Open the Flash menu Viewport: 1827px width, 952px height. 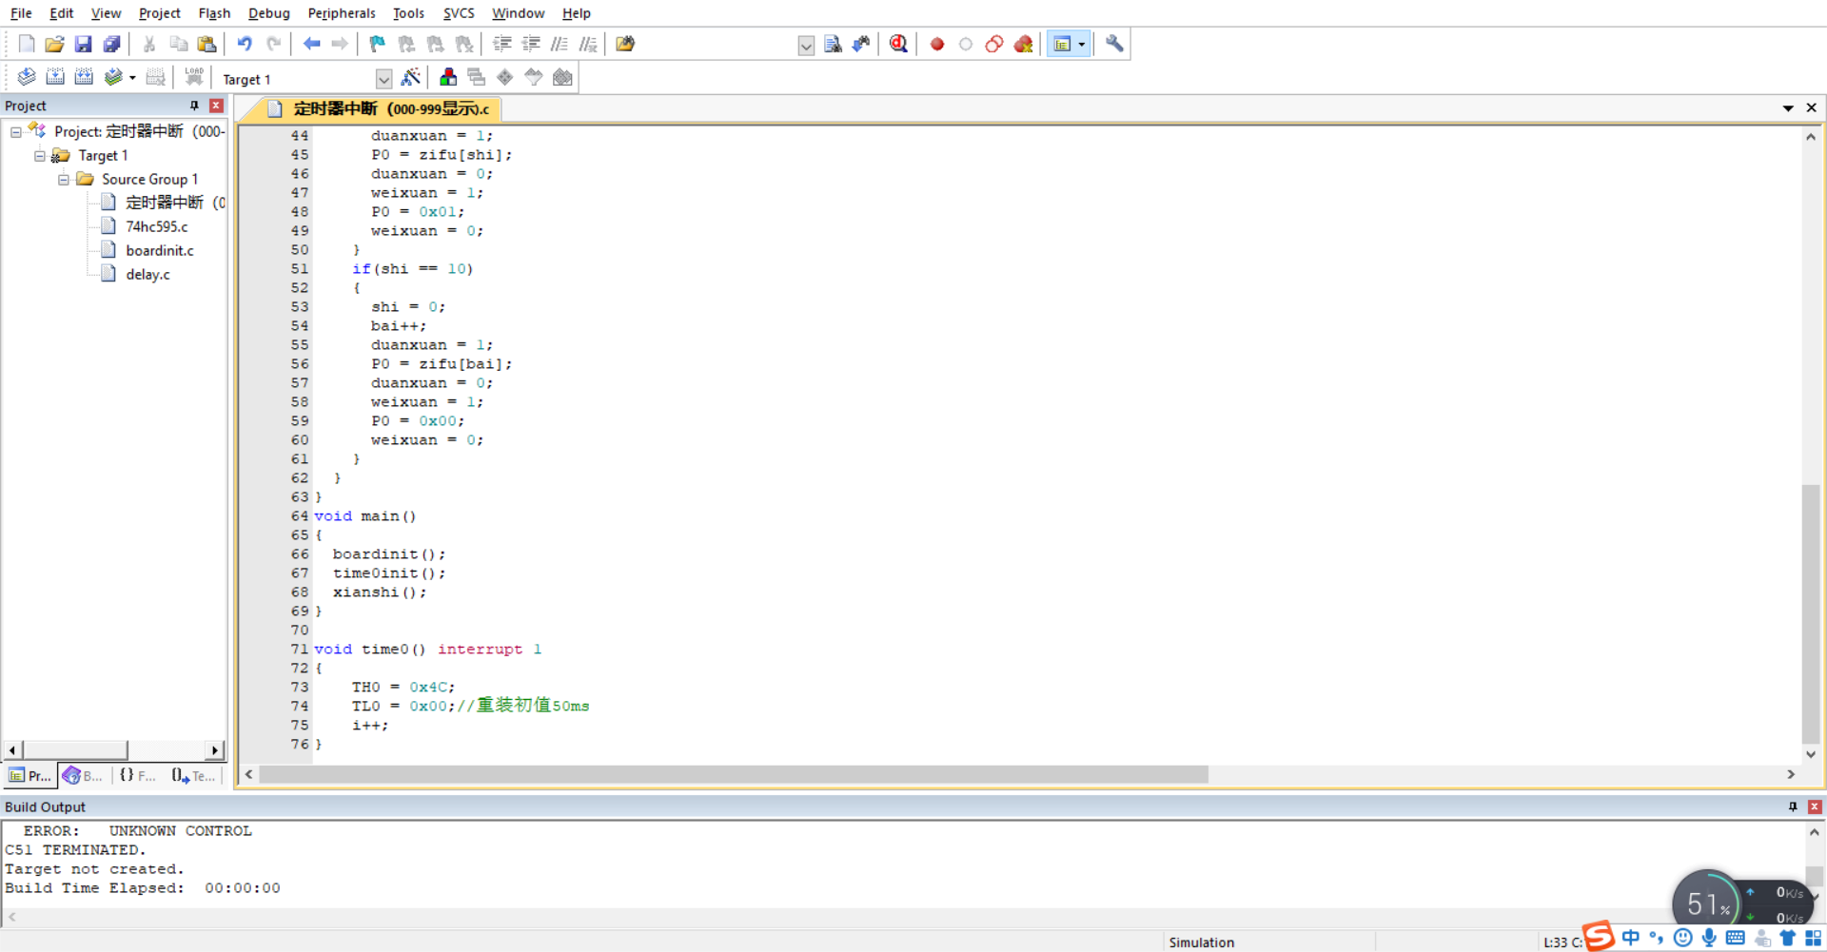(214, 13)
